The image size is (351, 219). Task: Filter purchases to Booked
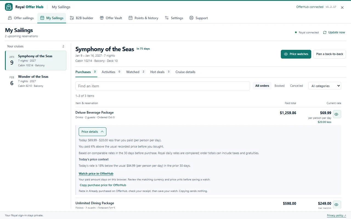pos(279,86)
